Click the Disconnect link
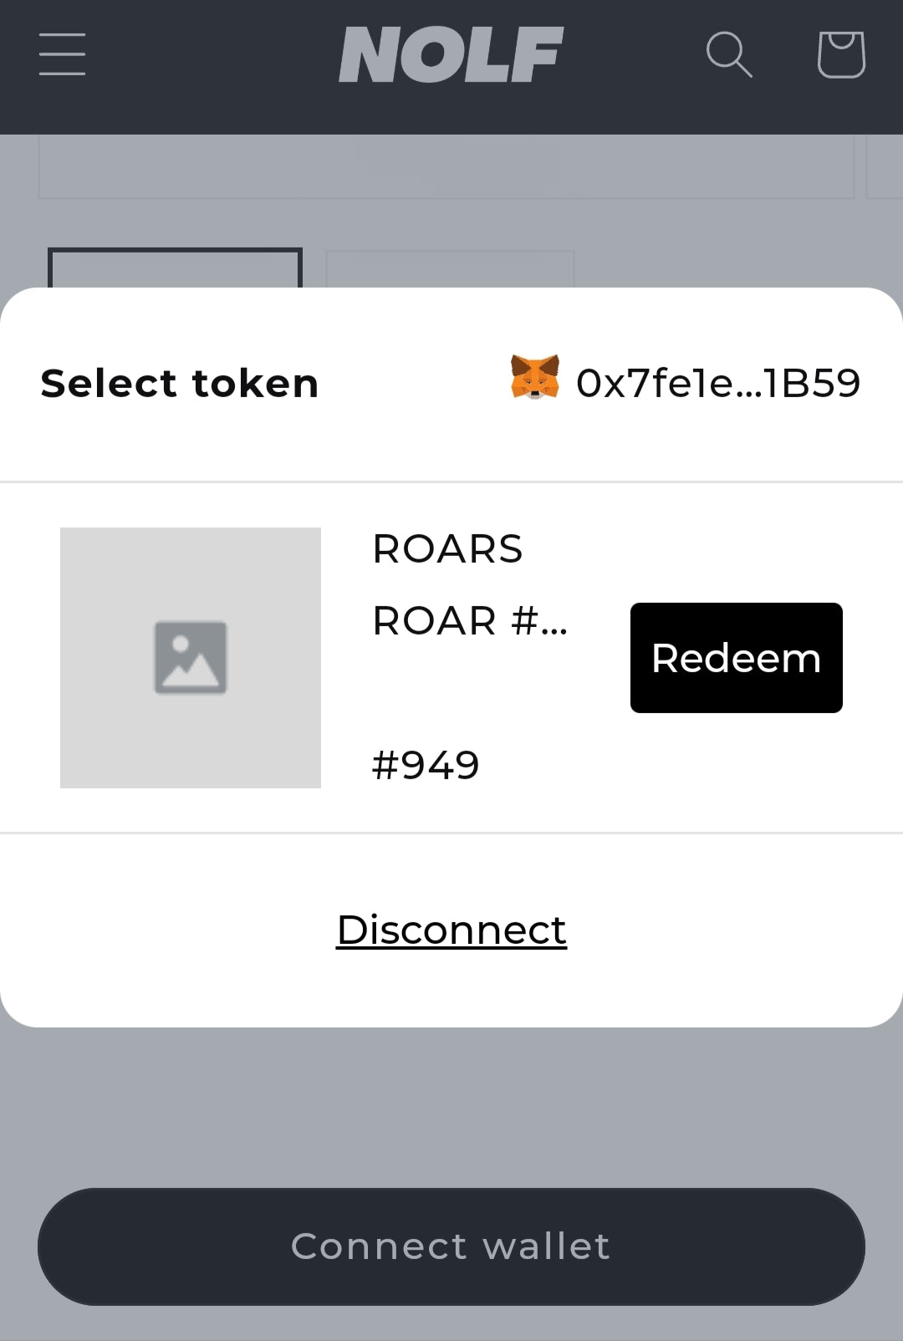This screenshot has width=903, height=1341. (x=451, y=930)
